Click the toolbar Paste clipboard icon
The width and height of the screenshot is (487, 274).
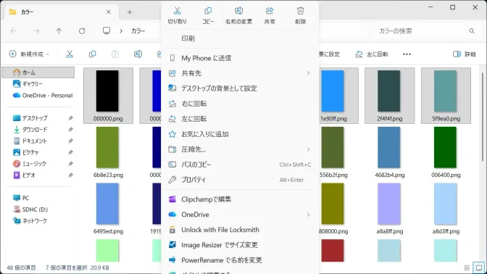[115, 54]
